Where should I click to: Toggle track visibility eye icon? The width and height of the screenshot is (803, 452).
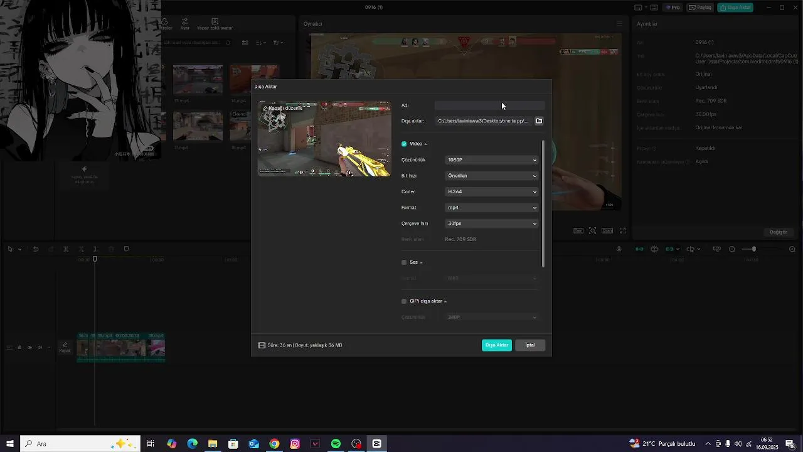[x=29, y=347]
